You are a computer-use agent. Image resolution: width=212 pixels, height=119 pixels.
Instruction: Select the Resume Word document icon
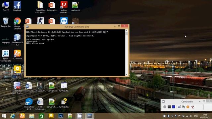coord(29,87)
